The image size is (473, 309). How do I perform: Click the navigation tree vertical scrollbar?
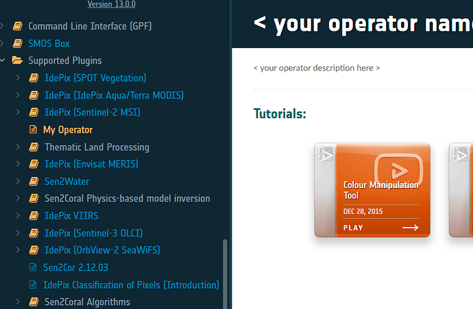pos(225,274)
